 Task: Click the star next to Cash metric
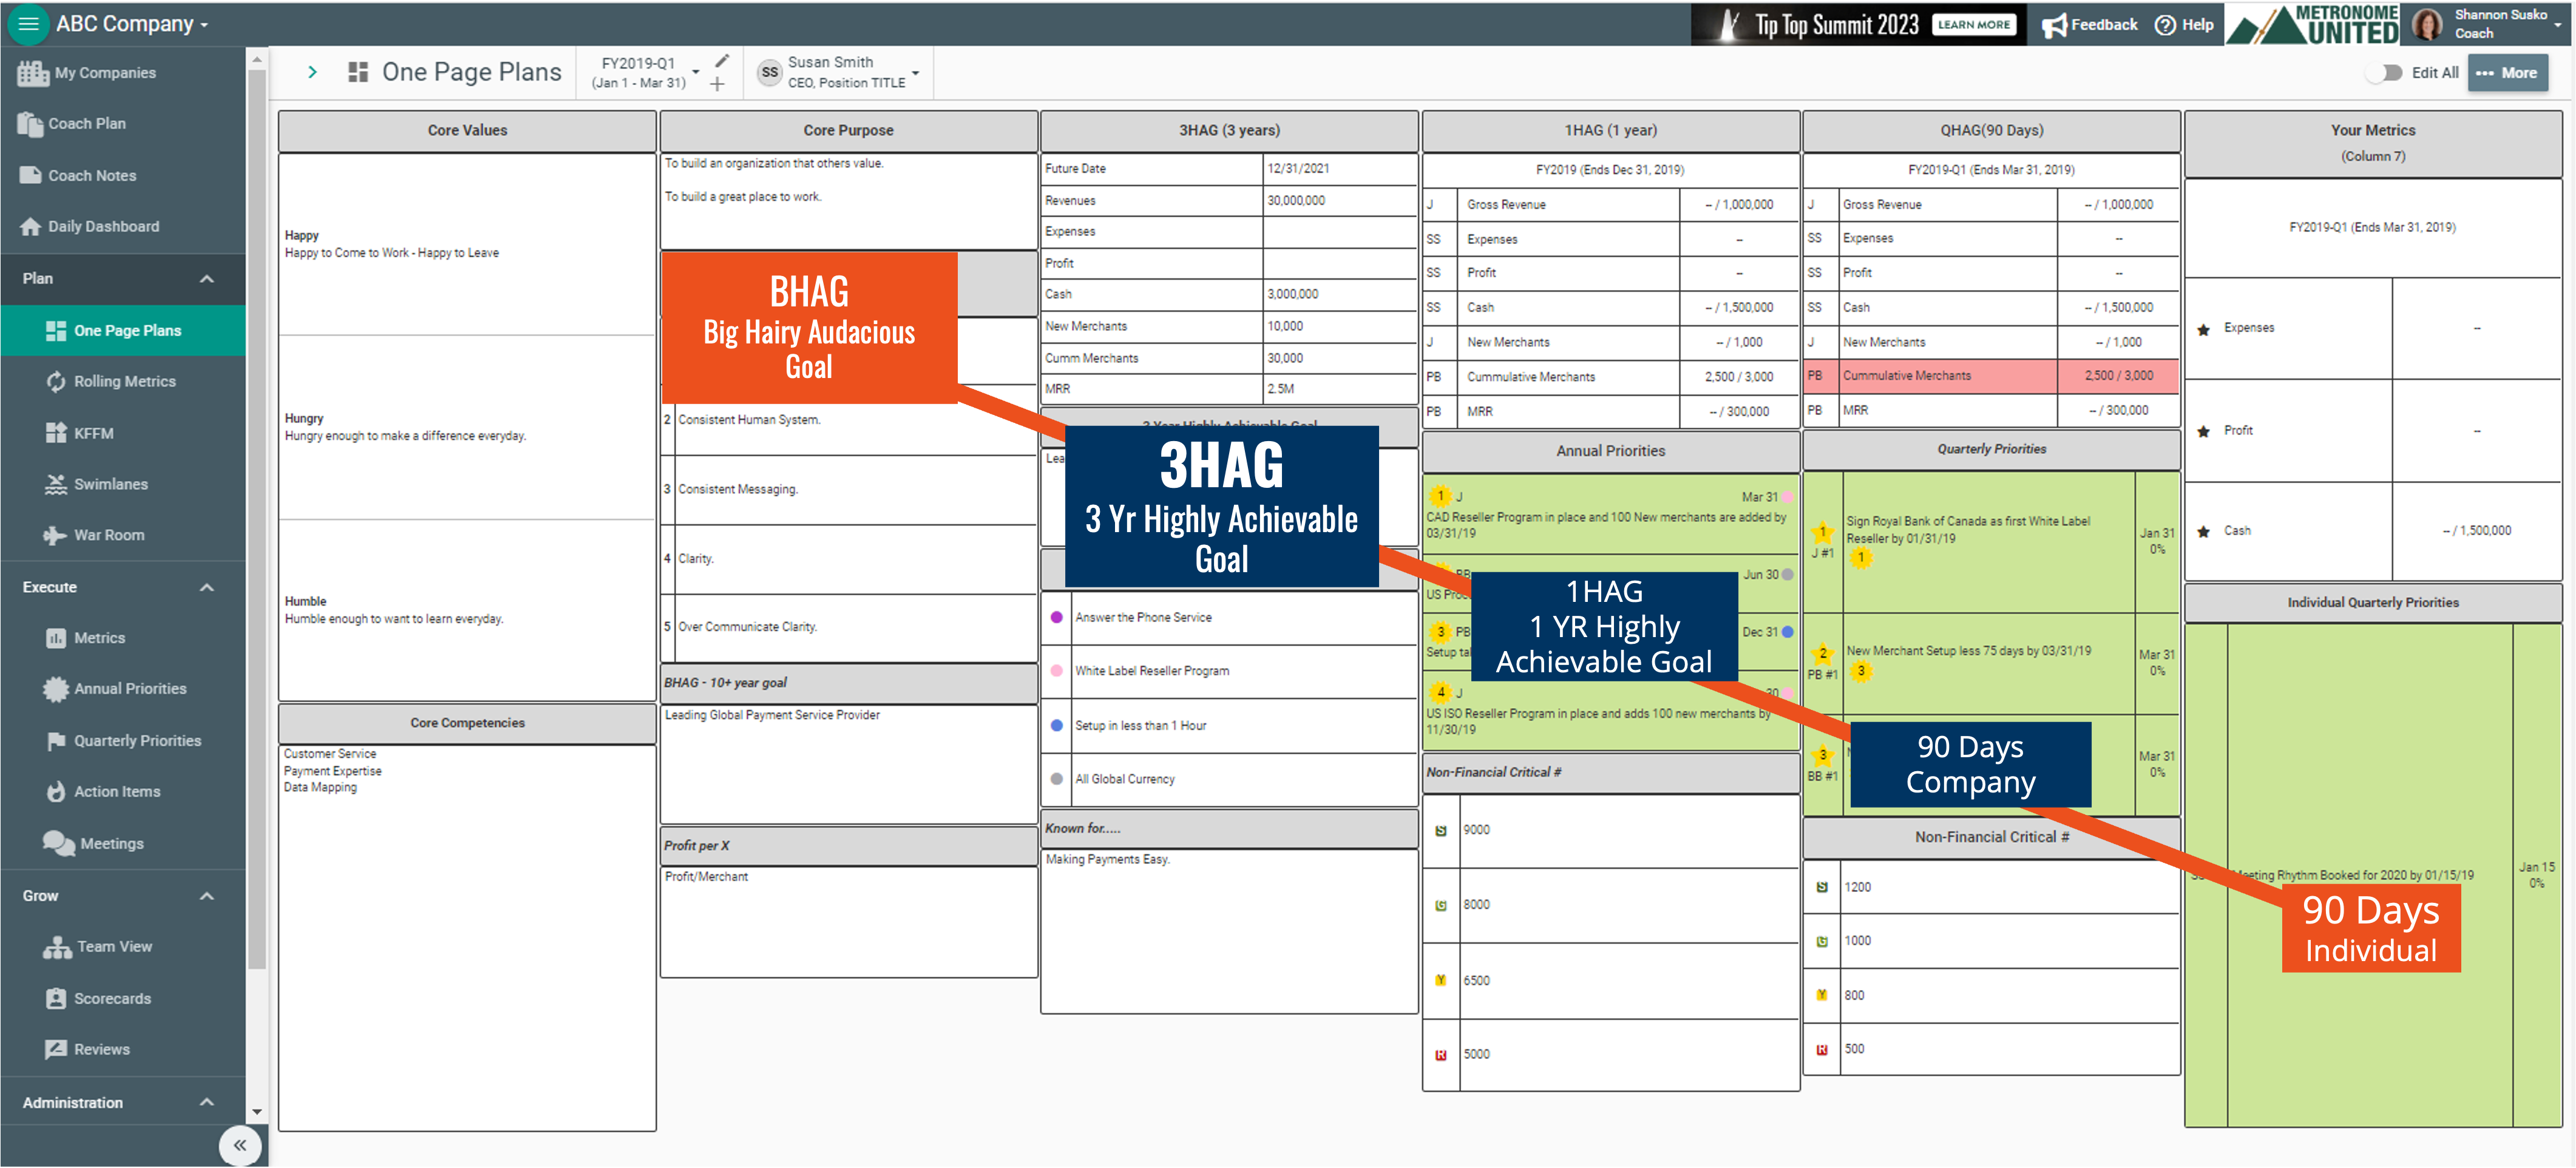click(x=2203, y=531)
